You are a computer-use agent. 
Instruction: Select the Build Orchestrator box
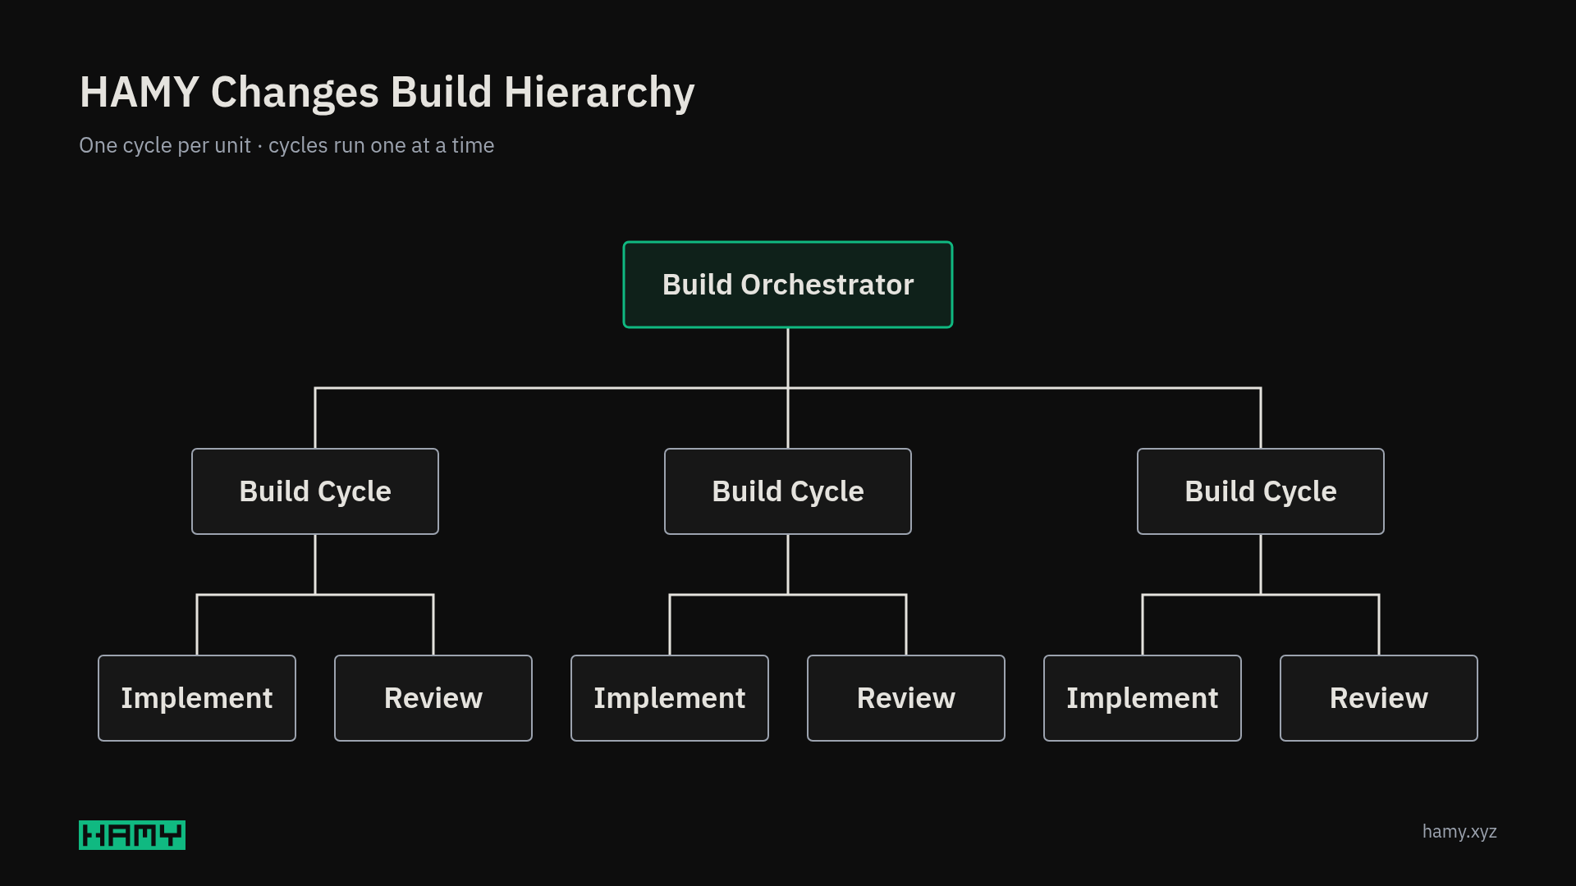coord(788,285)
